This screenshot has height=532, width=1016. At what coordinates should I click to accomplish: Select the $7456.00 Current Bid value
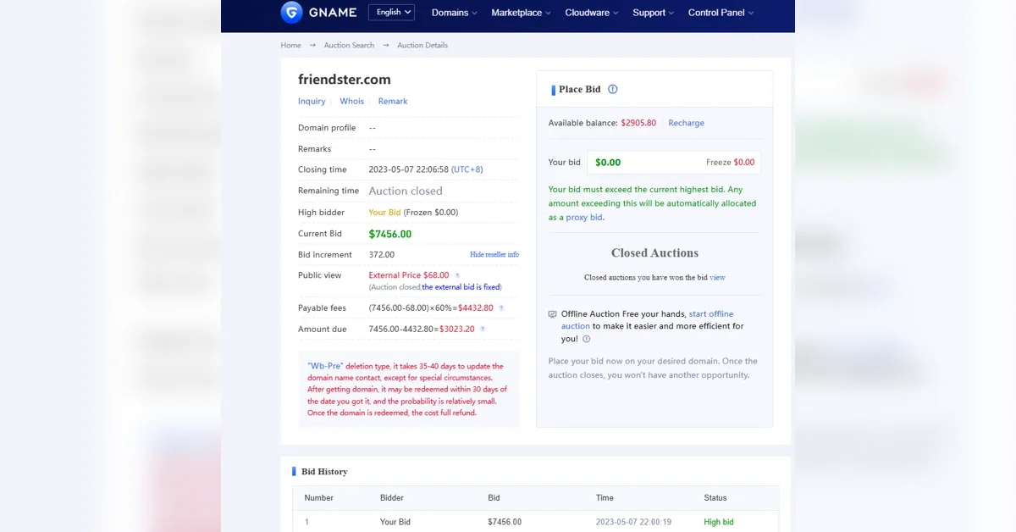pyautogui.click(x=390, y=234)
